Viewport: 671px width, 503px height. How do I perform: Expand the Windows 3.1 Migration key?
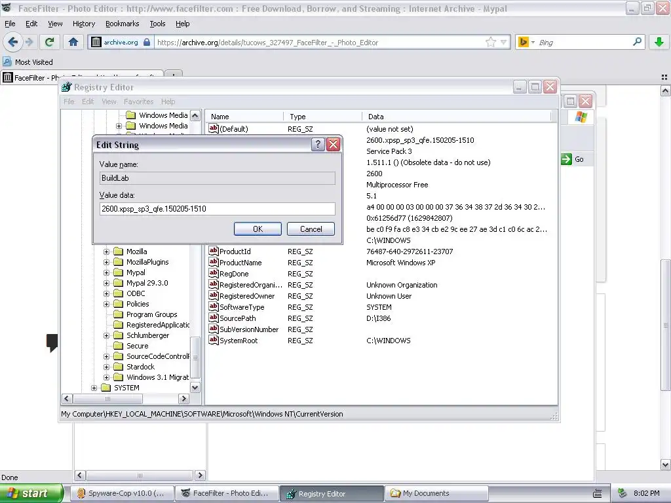[107, 377]
